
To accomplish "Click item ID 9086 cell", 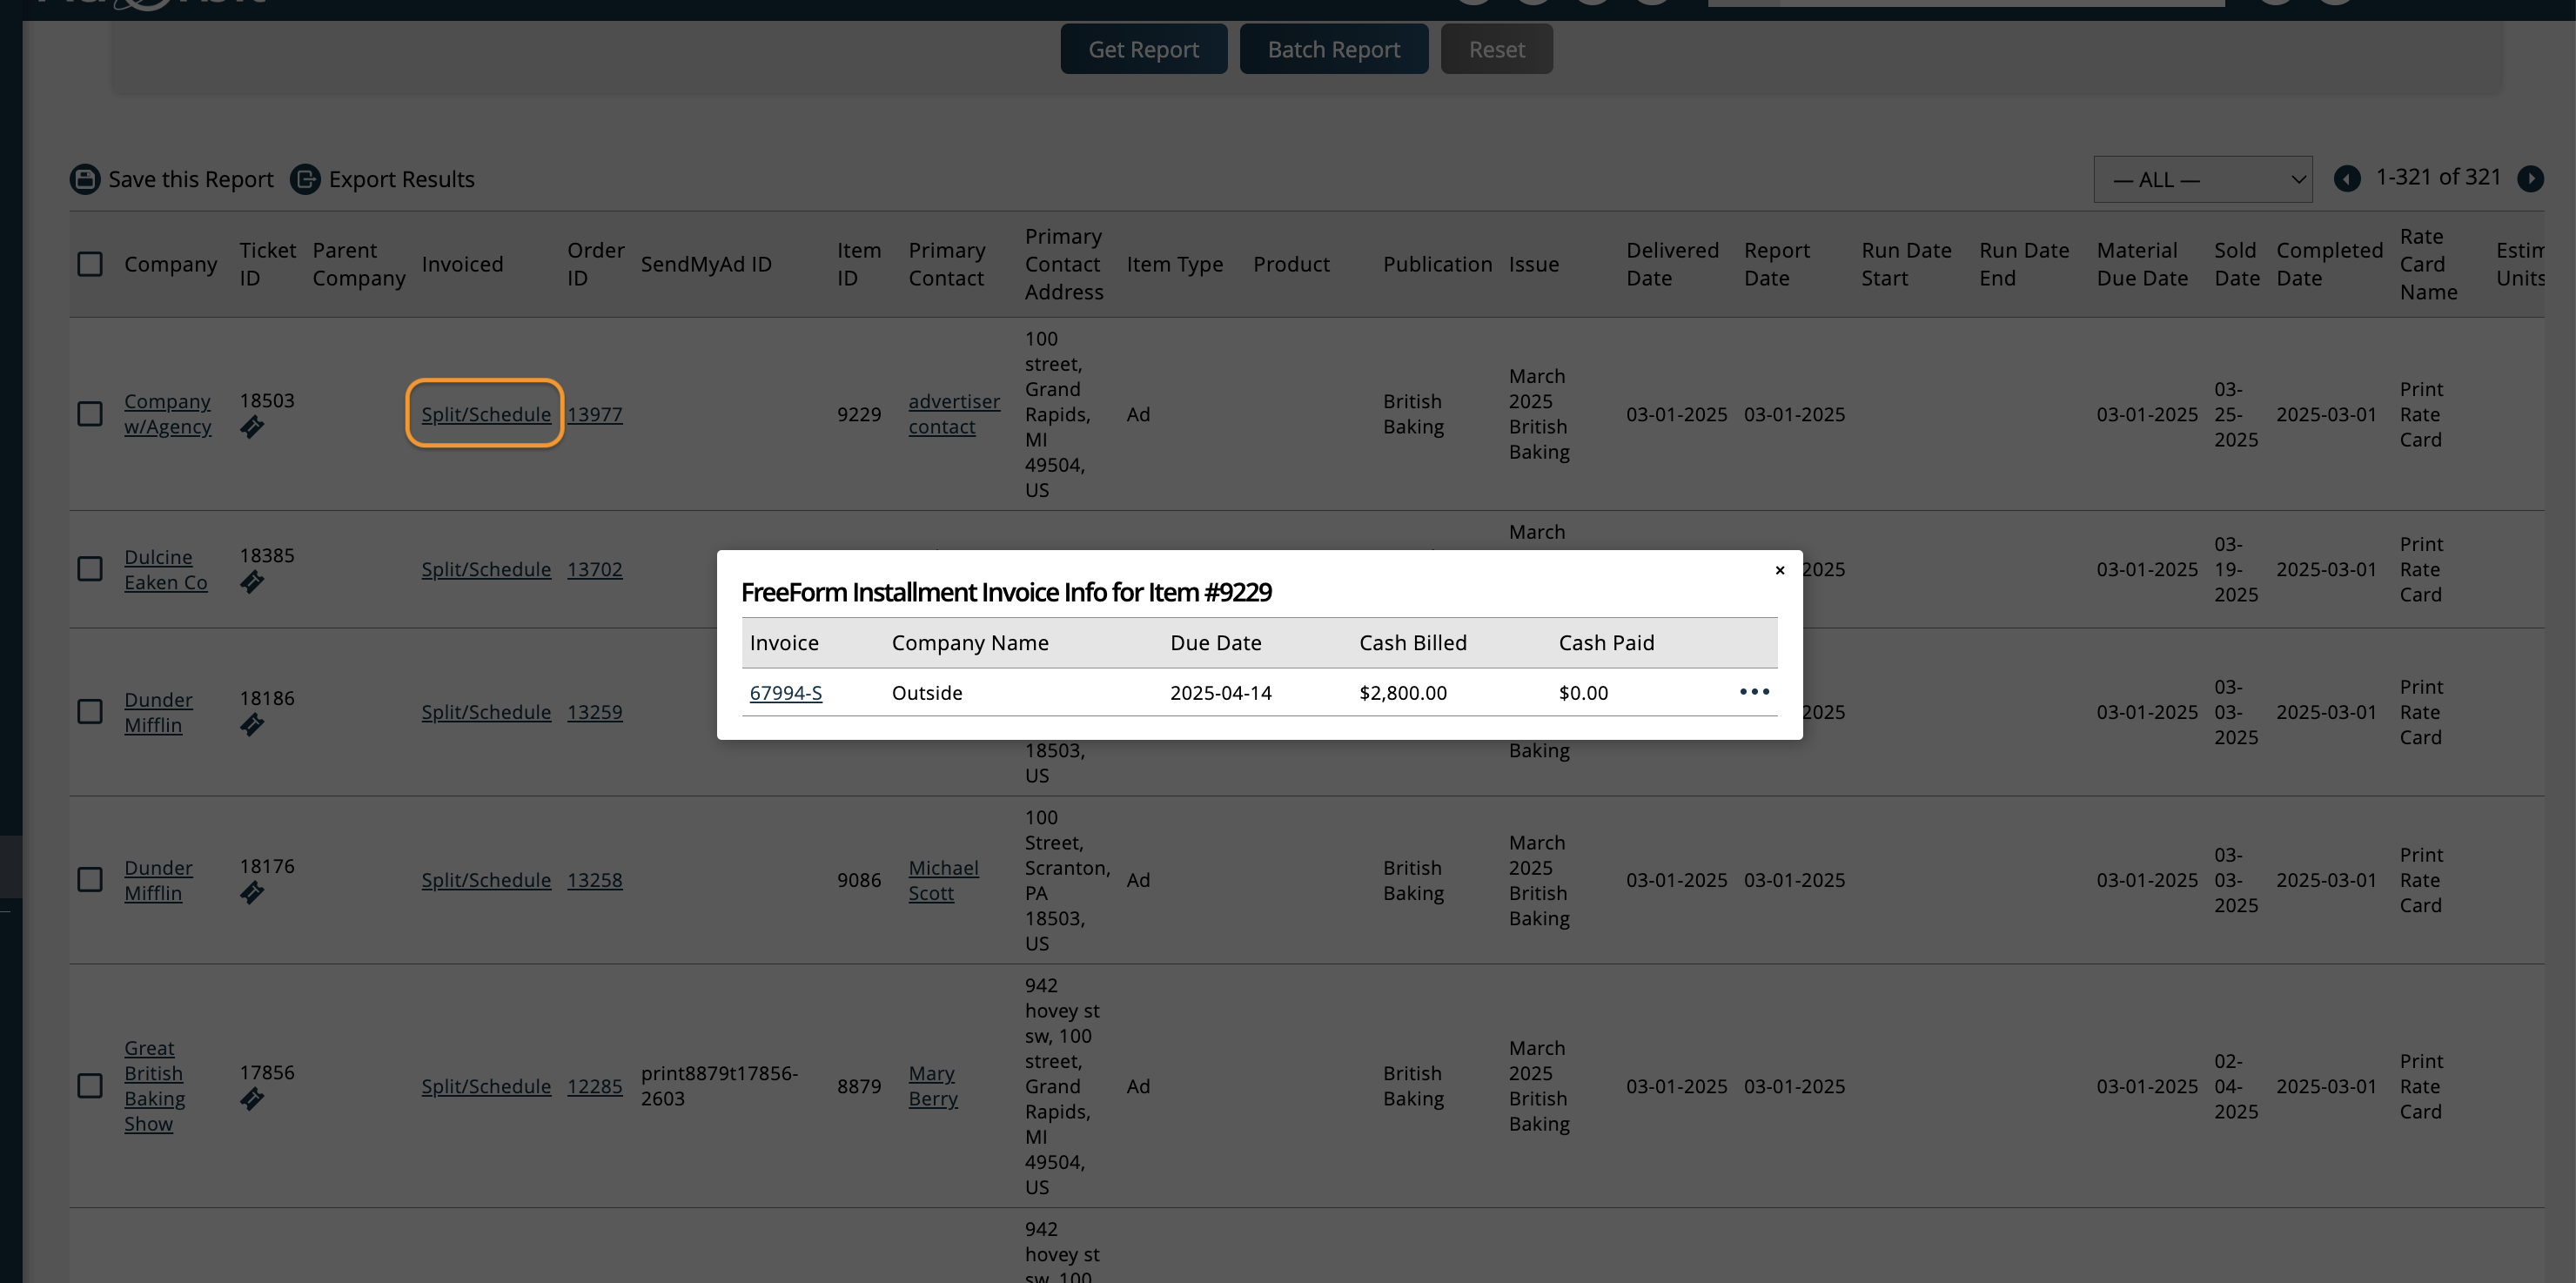I will pos(859,880).
